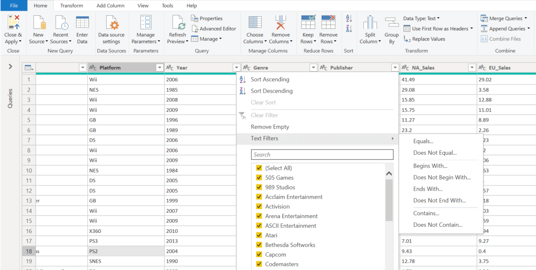
Task: Expand the Queries pane chevron
Action: tap(11, 67)
